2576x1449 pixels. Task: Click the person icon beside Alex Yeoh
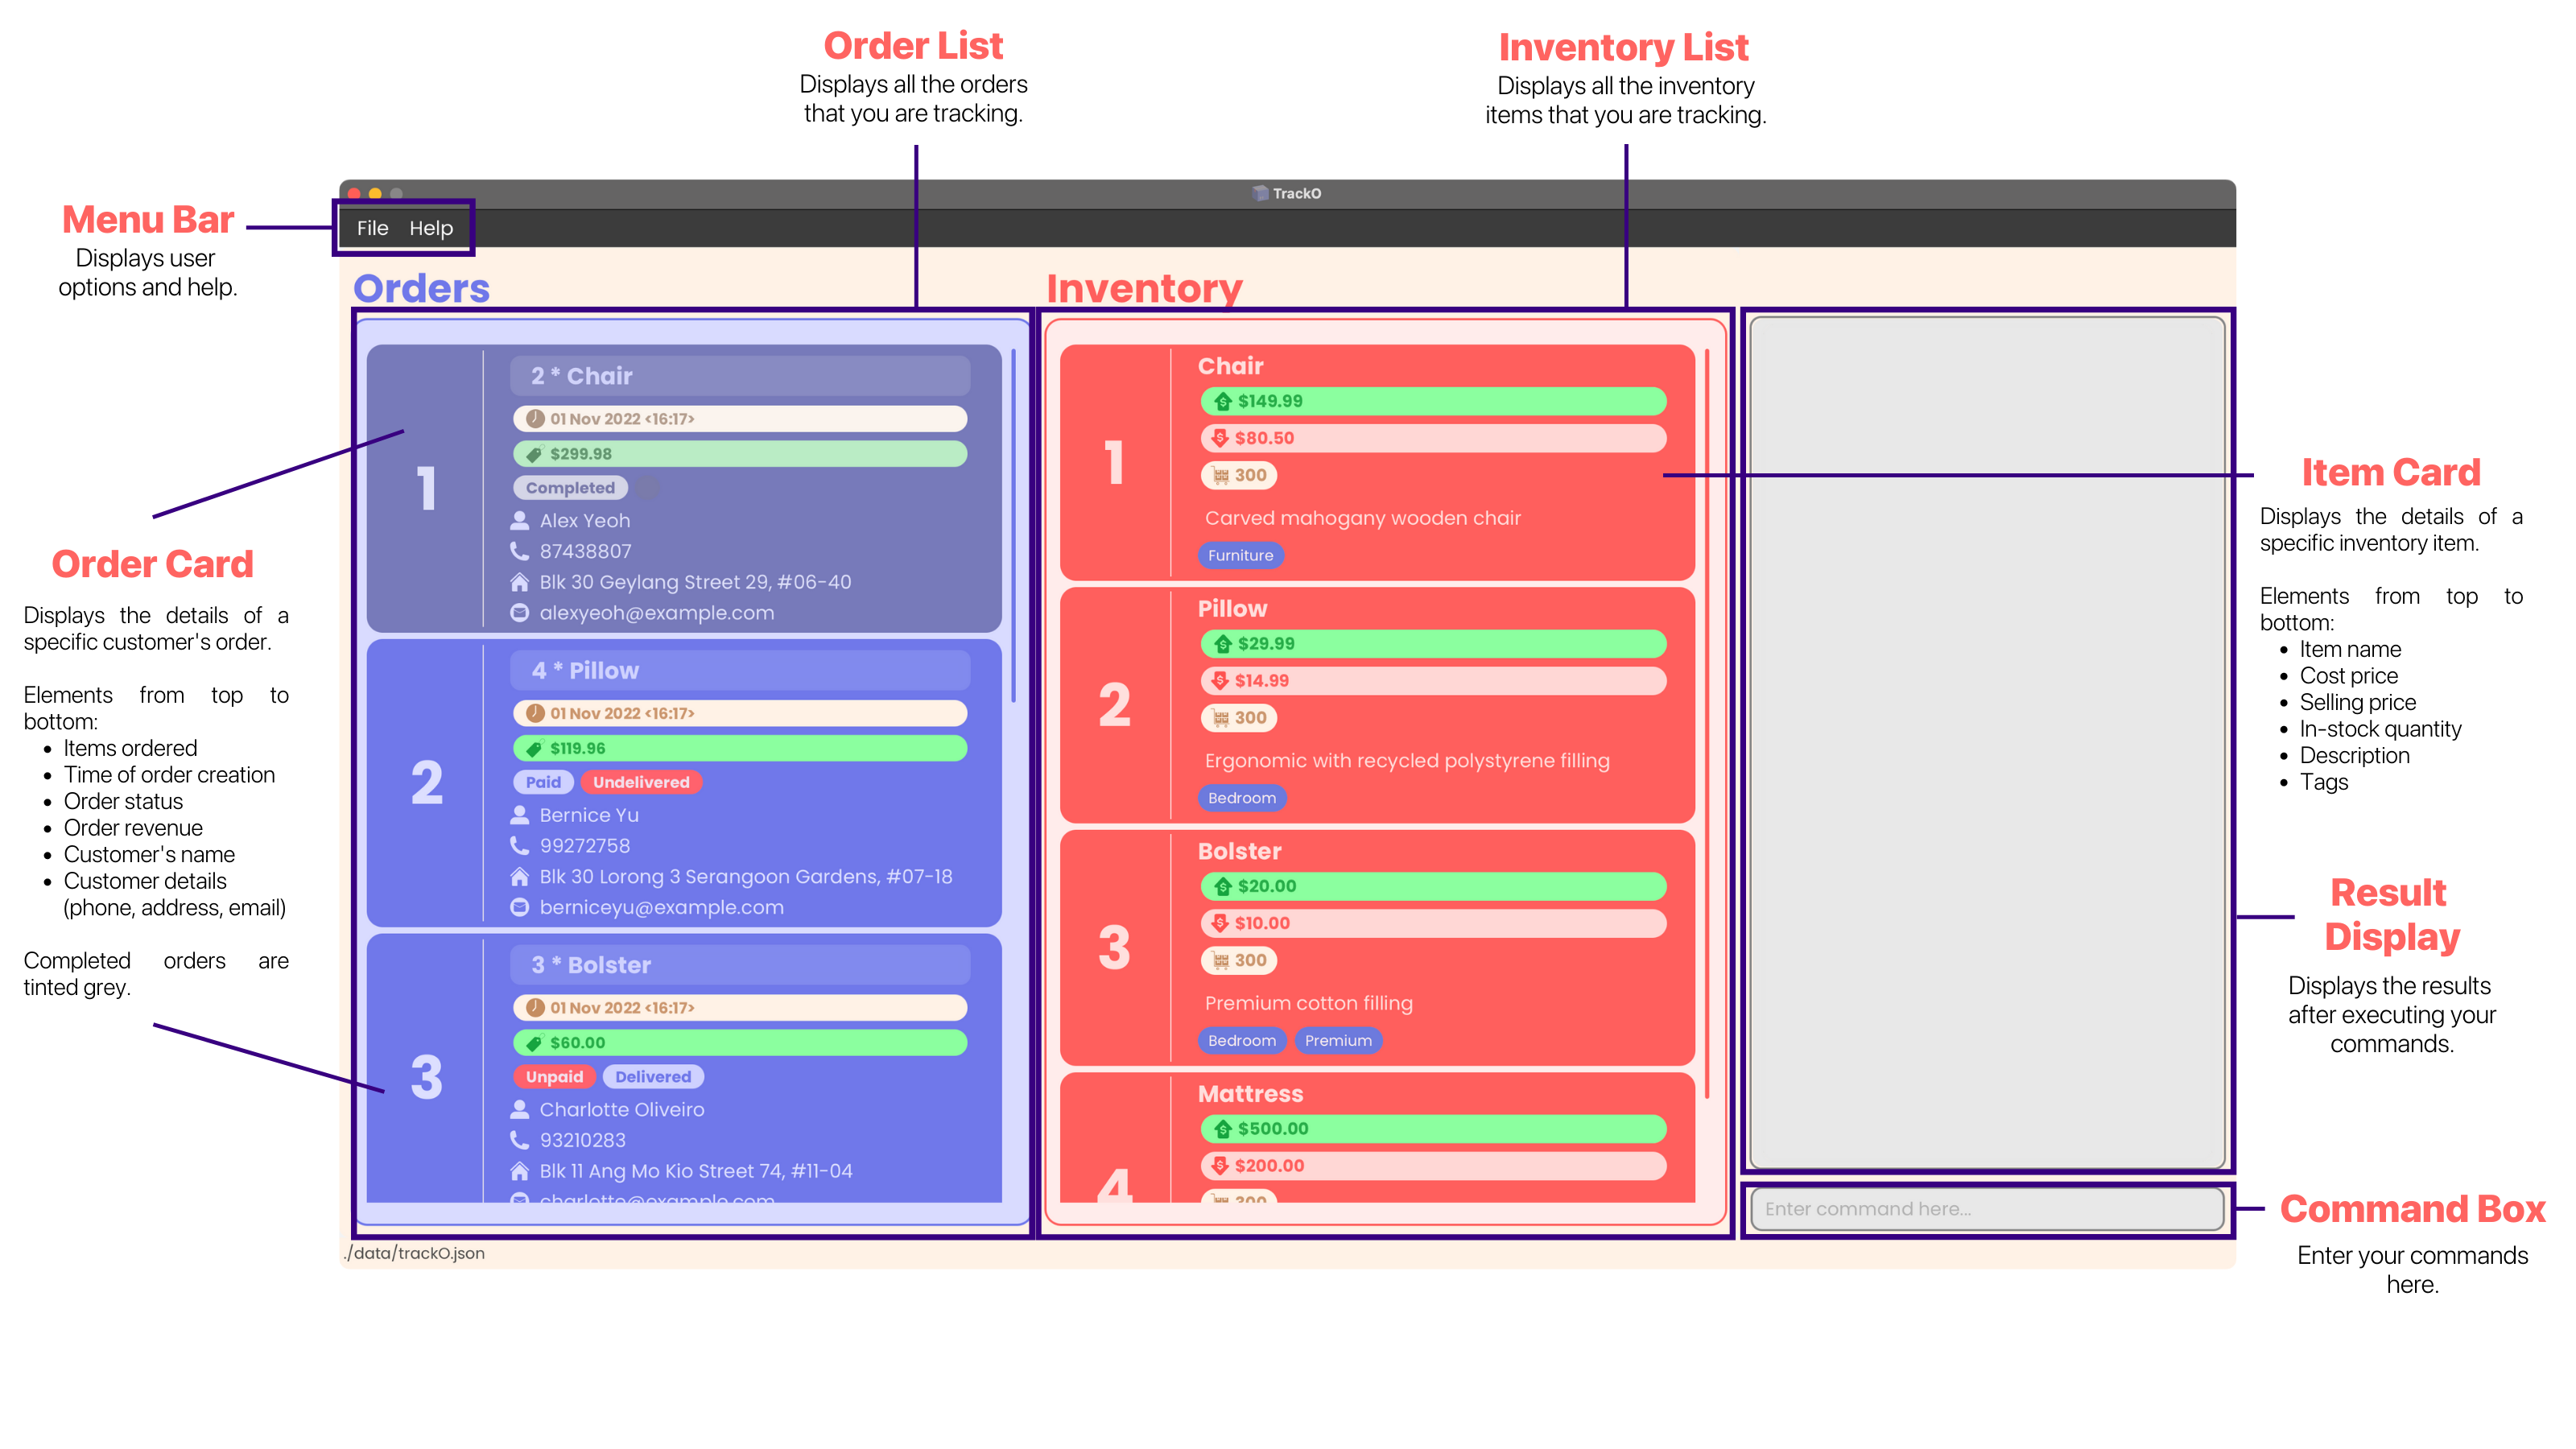pos(520,520)
